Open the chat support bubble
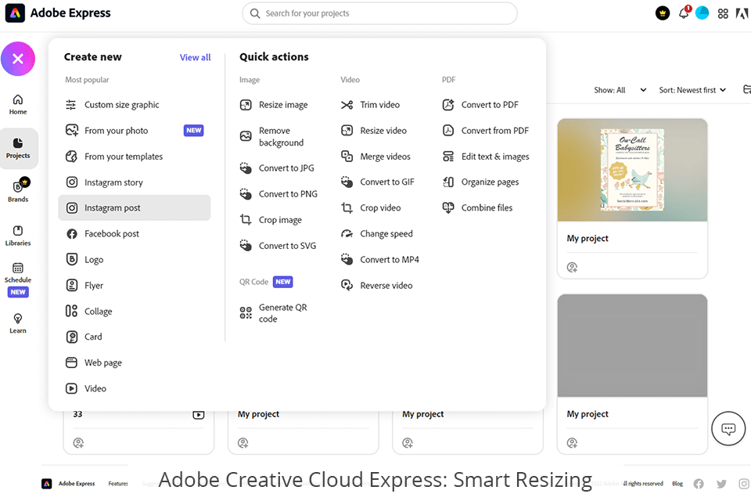Screen dimensions: 751x501 click(x=728, y=429)
